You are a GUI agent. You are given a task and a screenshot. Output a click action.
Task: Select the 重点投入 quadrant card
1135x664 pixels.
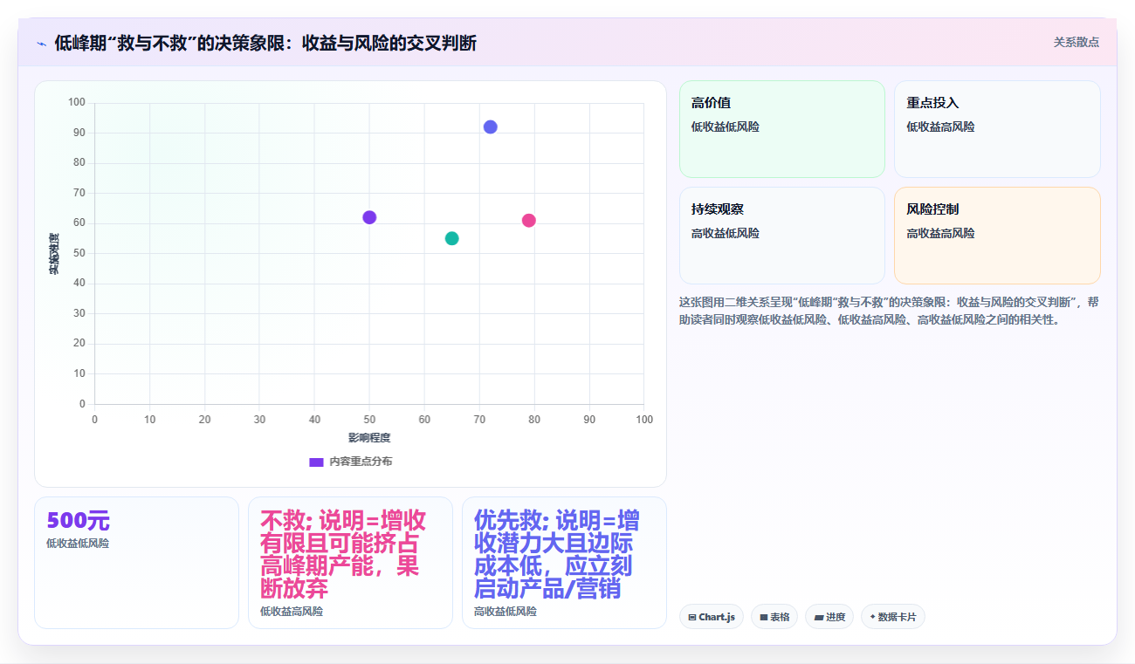[997, 129]
